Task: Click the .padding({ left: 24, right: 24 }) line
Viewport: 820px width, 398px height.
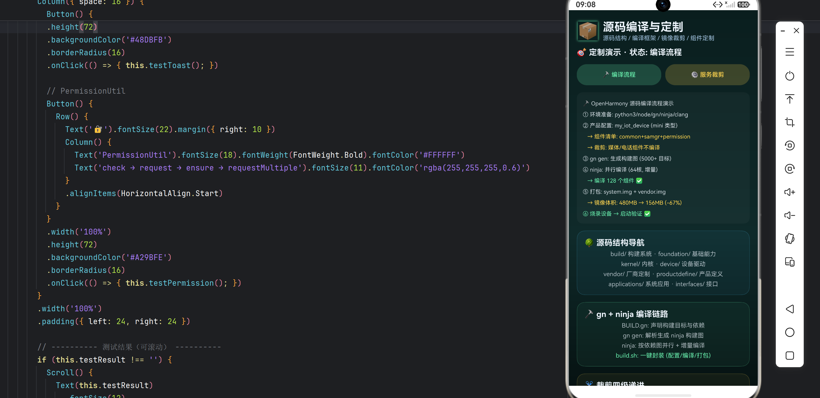Action: (x=114, y=321)
